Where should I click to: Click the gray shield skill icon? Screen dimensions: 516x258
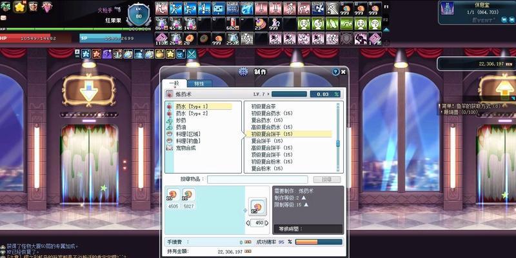[346, 39]
